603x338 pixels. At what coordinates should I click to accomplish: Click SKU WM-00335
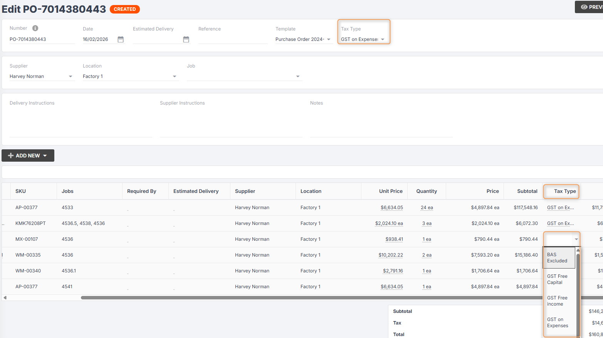coord(28,255)
